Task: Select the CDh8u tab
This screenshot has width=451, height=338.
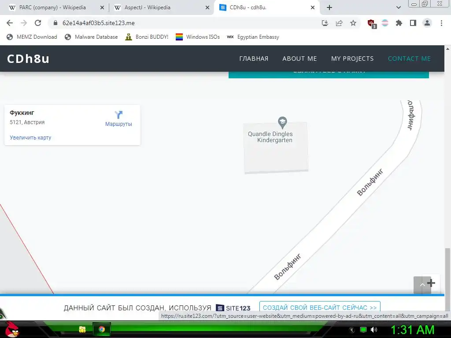Action: tap(266, 7)
